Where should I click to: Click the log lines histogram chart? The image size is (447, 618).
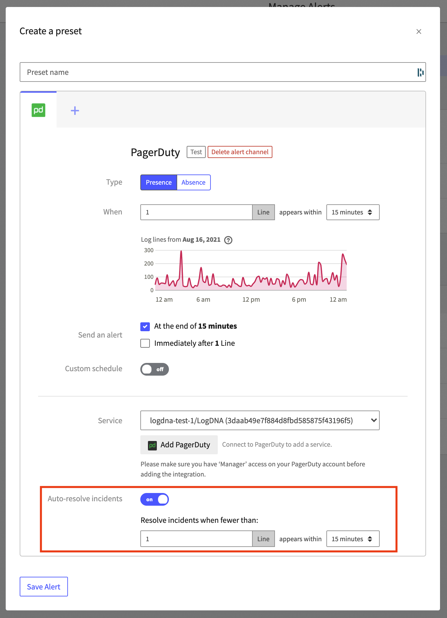[x=250, y=270]
